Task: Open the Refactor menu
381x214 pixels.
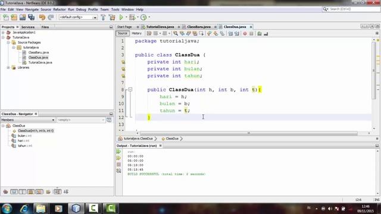Action: pyautogui.click(x=60, y=10)
